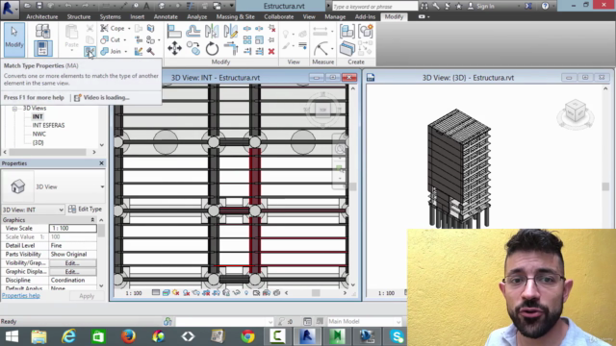The height and width of the screenshot is (346, 616).
Task: Click Edit button for Graphic Display row
Action: [72, 271]
